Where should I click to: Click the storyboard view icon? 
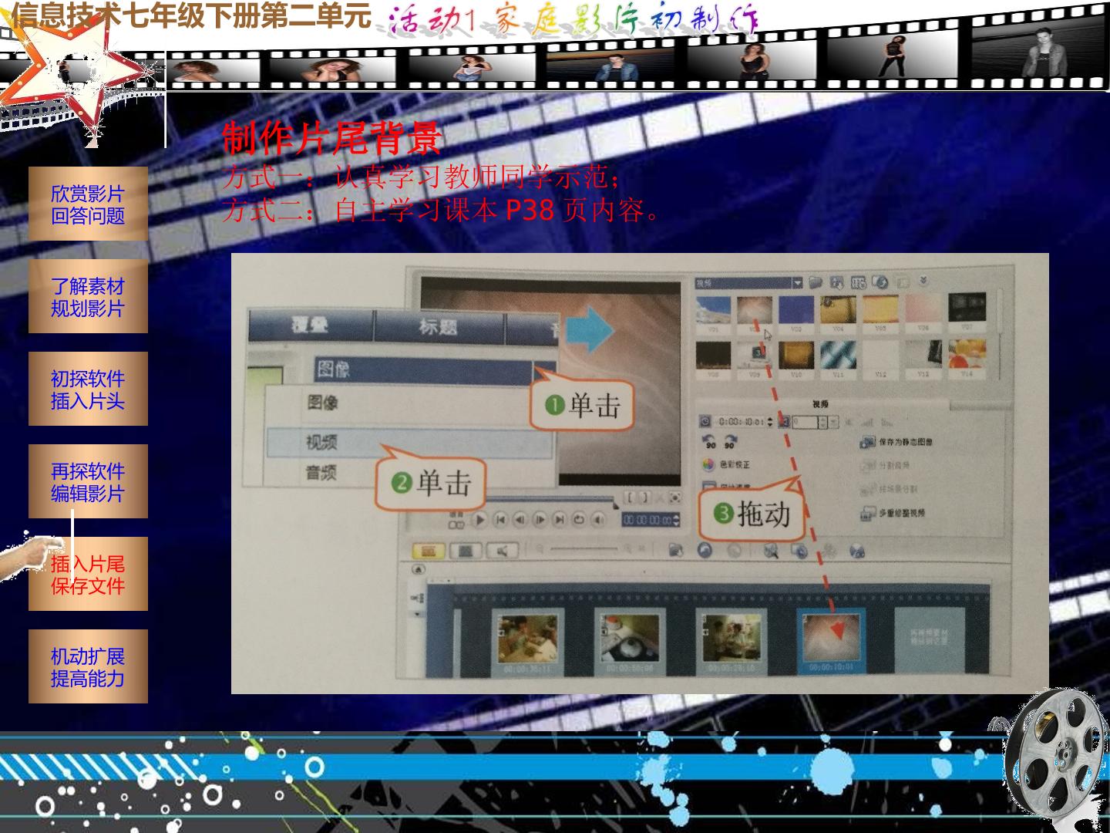pos(429,551)
